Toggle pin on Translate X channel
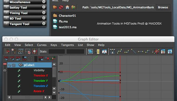The image size is (177, 101). (19, 76)
